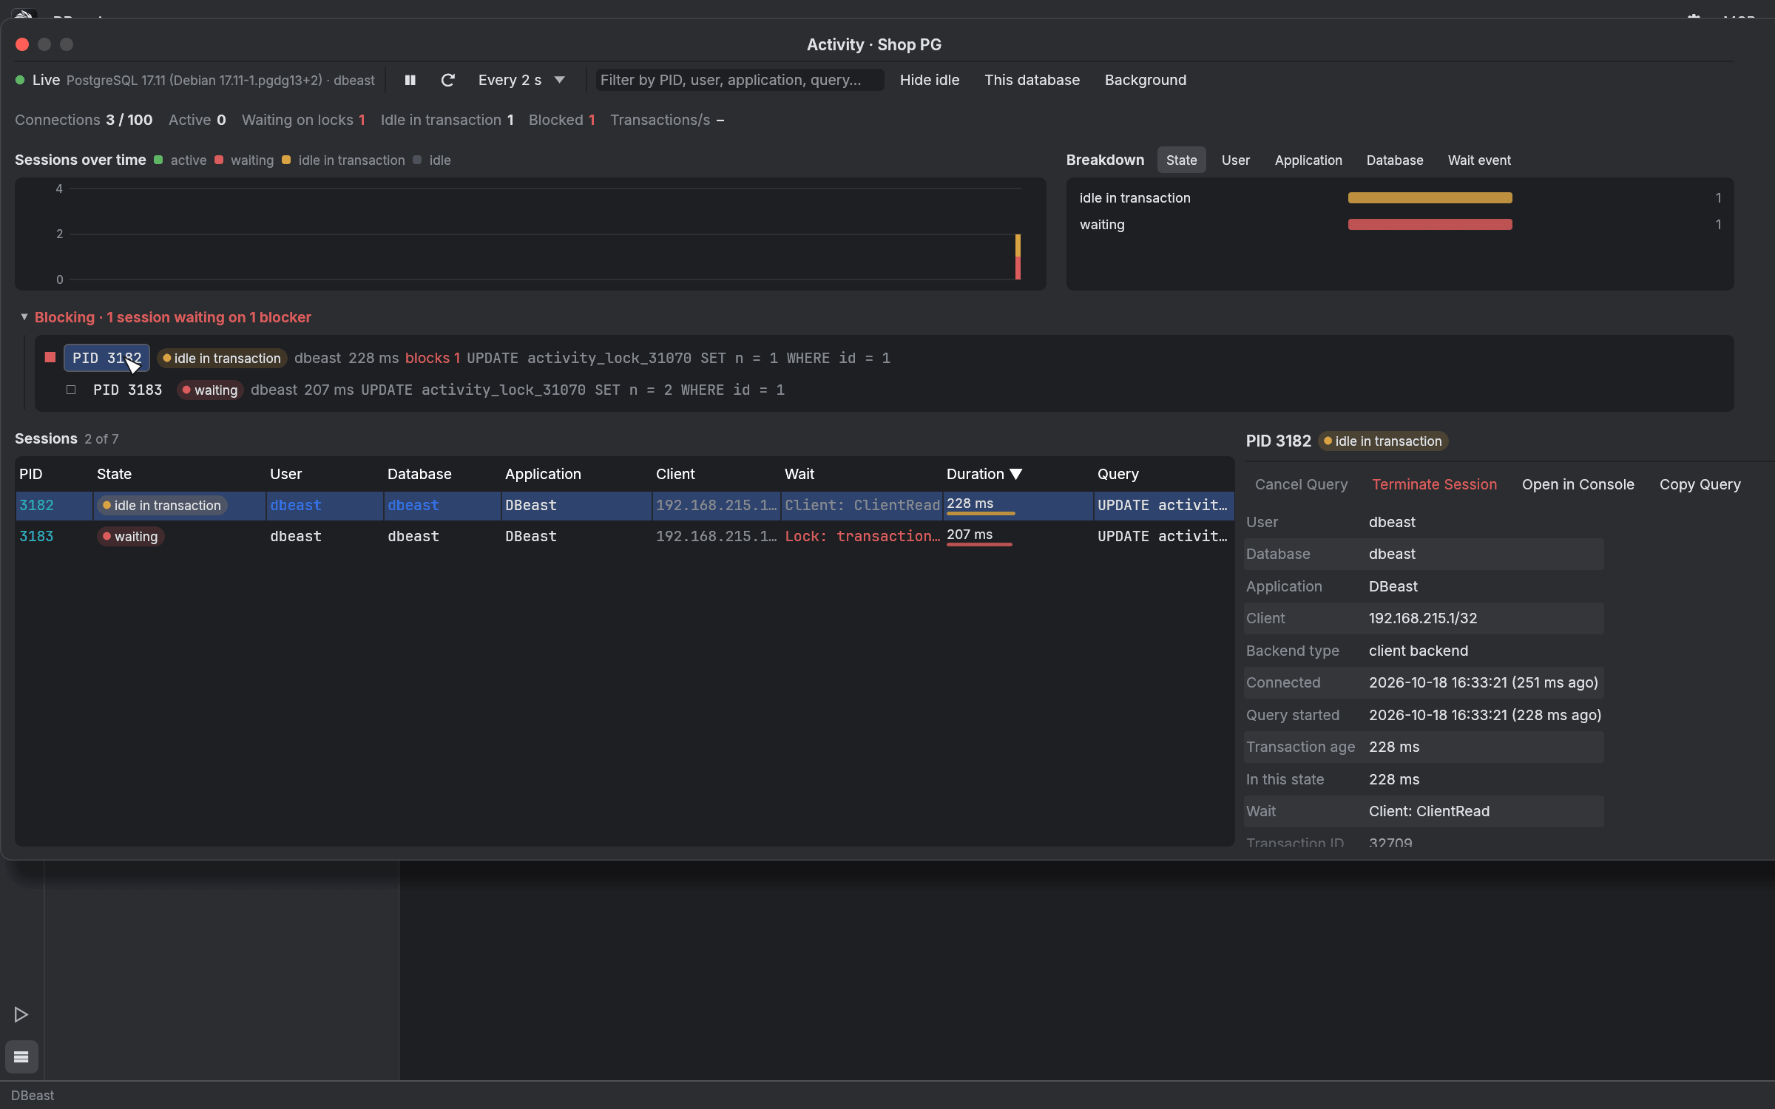This screenshot has width=1775, height=1109.
Task: Collapse the Blocking section triangle
Action: 24,317
